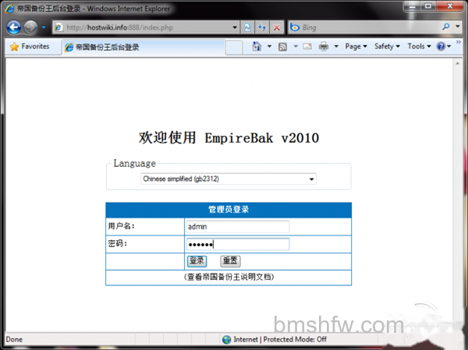The width and height of the screenshot is (468, 350).
Task: Click the Help question mark icon
Action: (441, 46)
